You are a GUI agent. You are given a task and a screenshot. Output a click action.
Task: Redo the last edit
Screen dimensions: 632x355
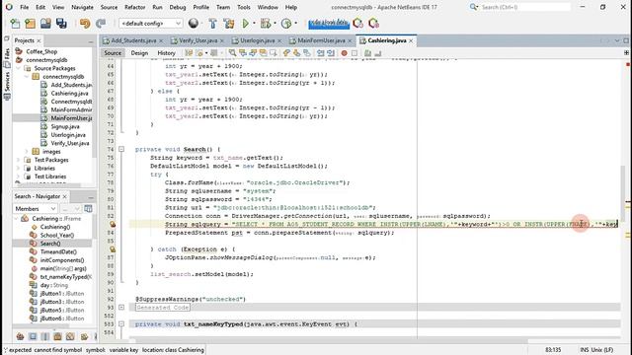tap(101, 24)
